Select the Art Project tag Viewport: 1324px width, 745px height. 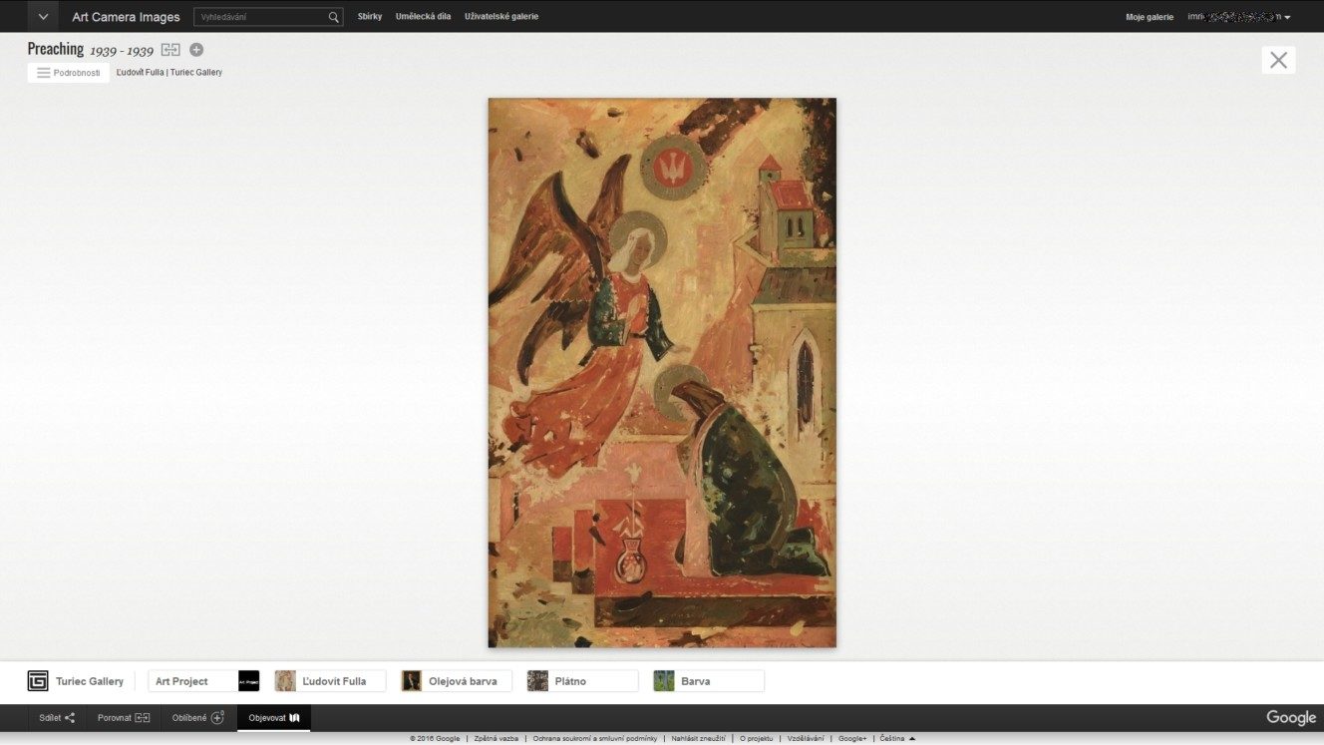coord(204,681)
